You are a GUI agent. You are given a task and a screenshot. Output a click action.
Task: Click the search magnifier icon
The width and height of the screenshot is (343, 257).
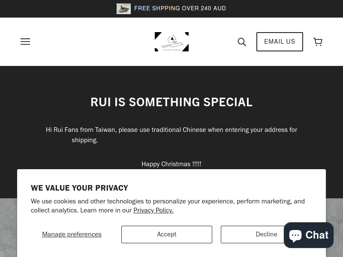coord(242,42)
